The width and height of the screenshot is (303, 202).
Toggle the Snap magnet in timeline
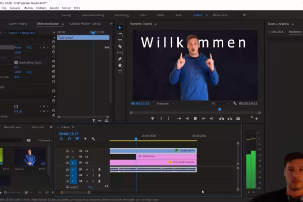coord(69,138)
